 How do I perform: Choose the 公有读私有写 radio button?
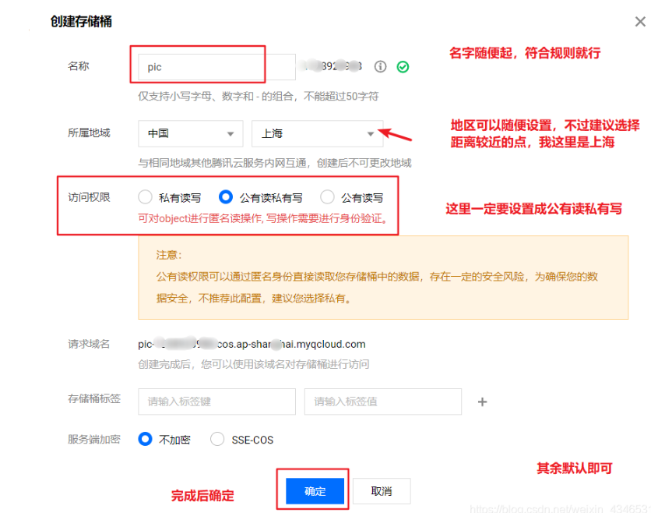point(227,197)
